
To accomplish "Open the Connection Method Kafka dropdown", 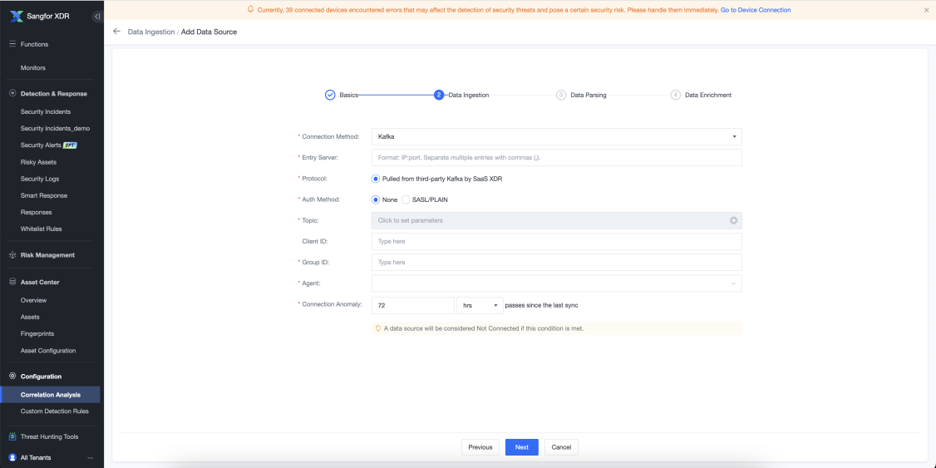I will pyautogui.click(x=556, y=136).
